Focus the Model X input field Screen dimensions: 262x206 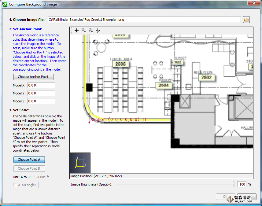coord(41,85)
